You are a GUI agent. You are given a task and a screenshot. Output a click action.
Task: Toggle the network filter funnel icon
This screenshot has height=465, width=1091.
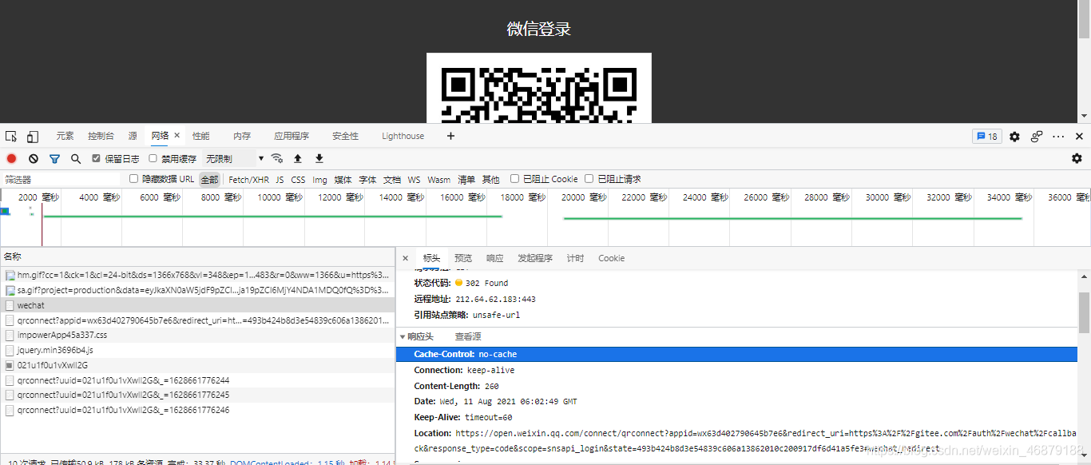pyautogui.click(x=55, y=159)
